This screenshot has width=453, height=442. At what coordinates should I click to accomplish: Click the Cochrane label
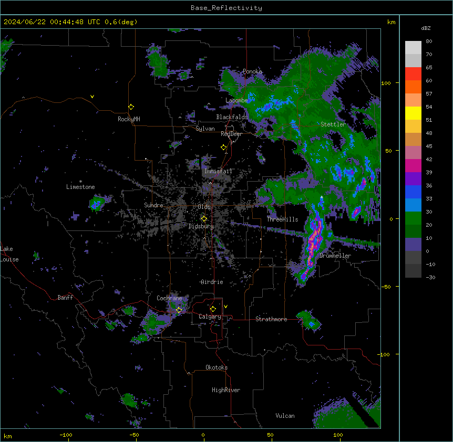click(x=169, y=298)
